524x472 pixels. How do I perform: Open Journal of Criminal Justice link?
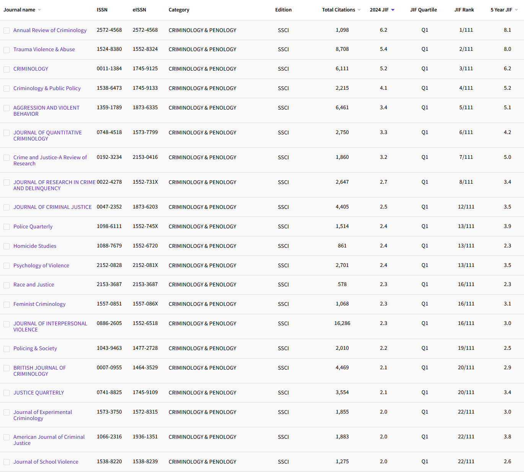coord(52,207)
